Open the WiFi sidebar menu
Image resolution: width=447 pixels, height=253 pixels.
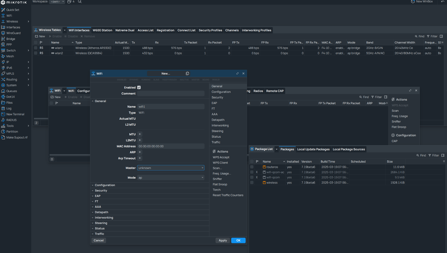[x=9, y=16]
